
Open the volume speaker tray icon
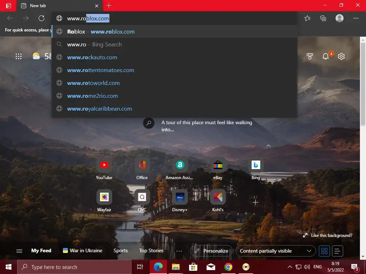[307, 267]
